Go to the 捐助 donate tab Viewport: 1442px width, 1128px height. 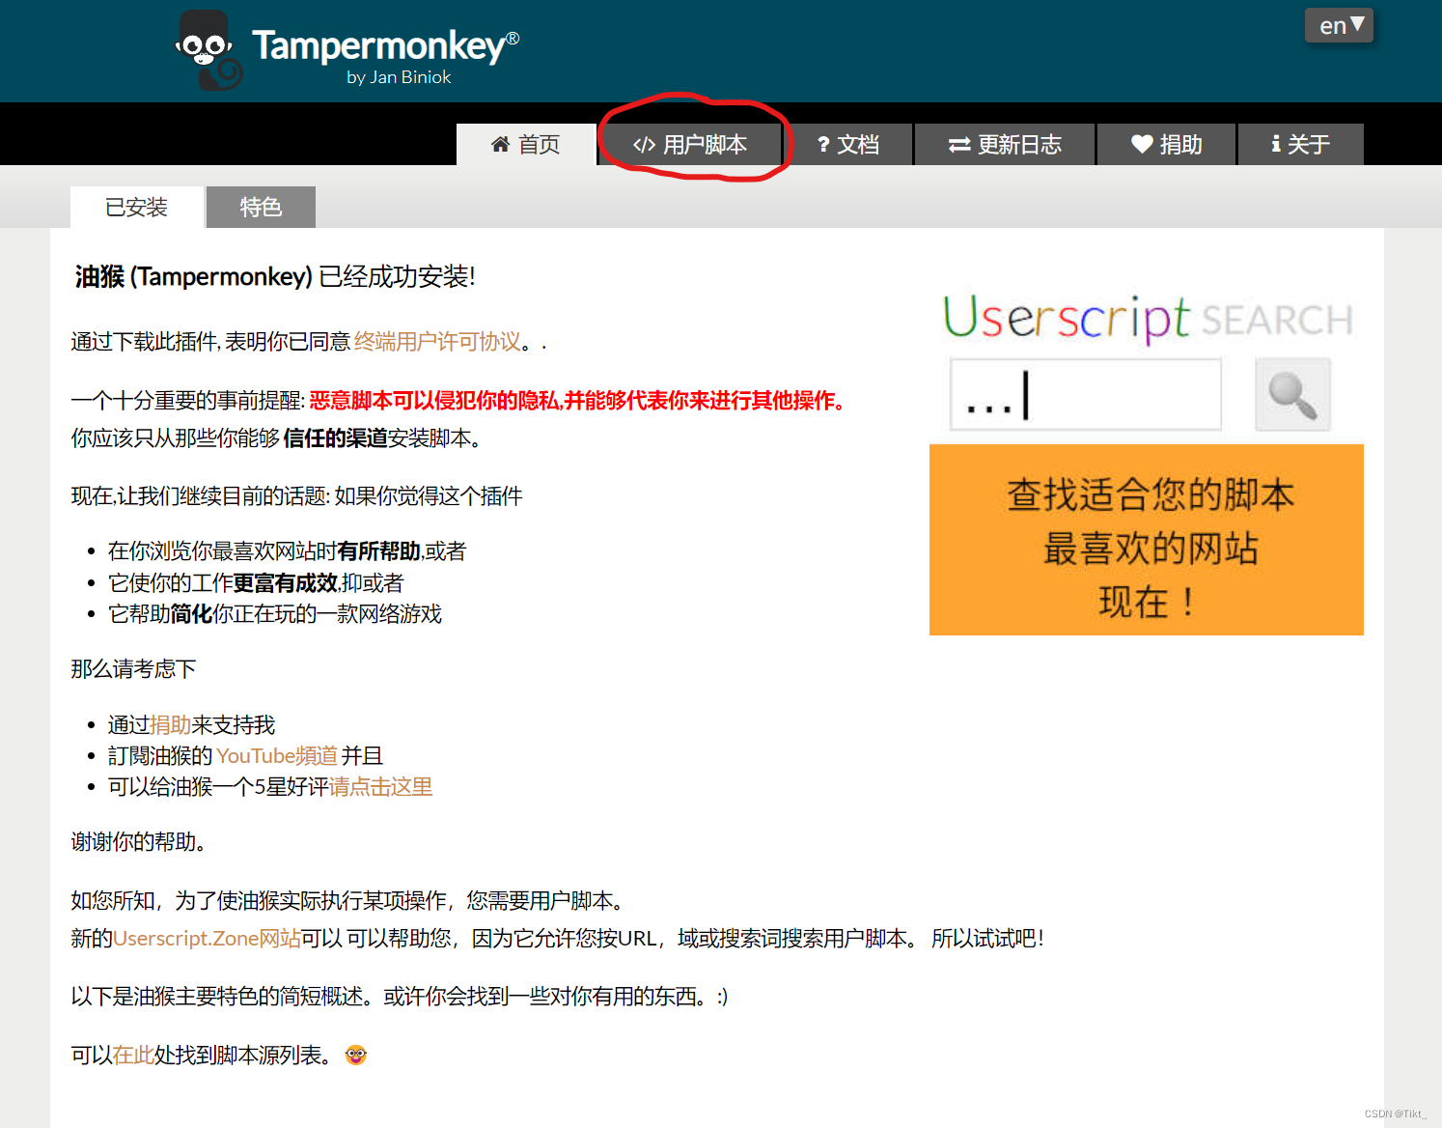pyautogui.click(x=1166, y=144)
